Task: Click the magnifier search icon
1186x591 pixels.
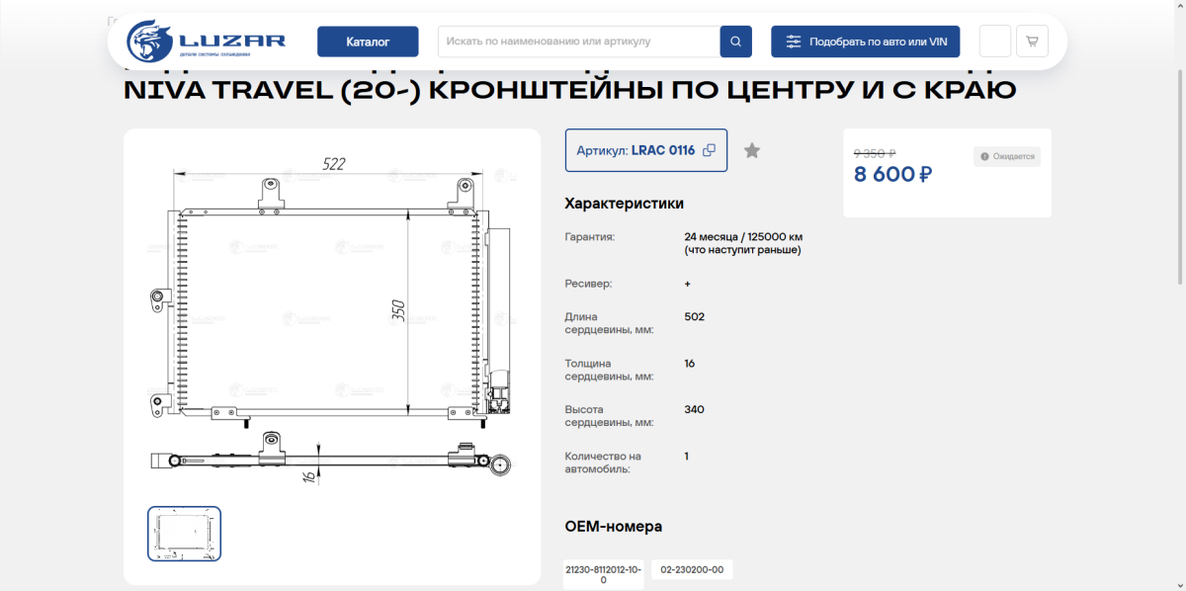Action: [x=736, y=42]
